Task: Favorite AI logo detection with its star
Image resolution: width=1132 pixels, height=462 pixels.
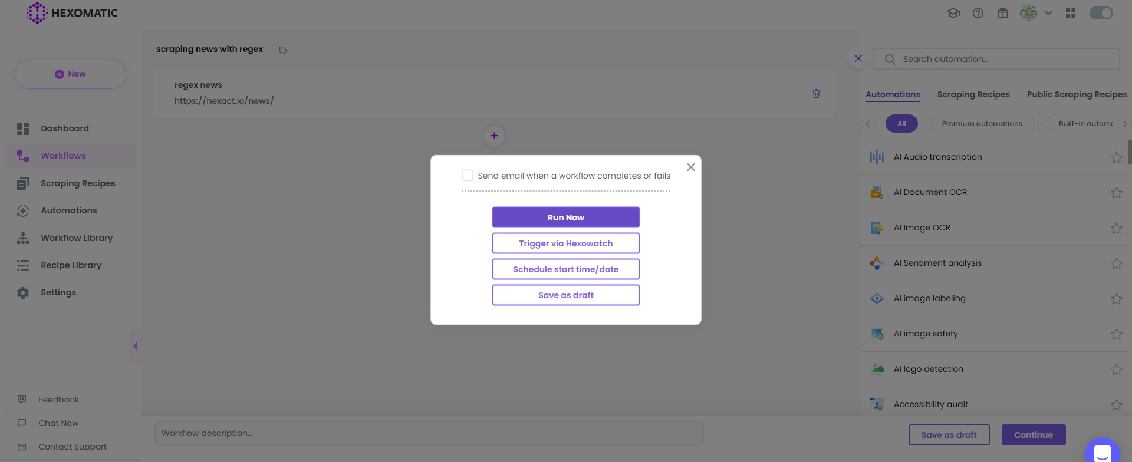Action: (x=1116, y=369)
